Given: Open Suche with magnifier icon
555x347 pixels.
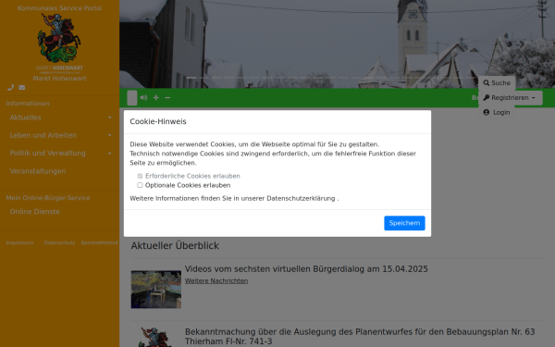Looking at the screenshot, I should (497, 83).
